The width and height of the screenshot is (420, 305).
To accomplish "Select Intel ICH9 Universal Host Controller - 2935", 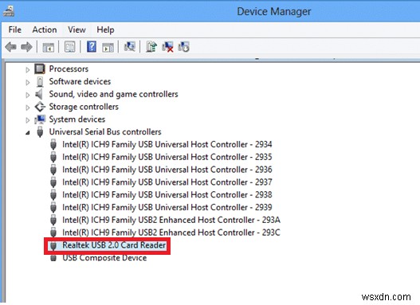I will pos(167,157).
